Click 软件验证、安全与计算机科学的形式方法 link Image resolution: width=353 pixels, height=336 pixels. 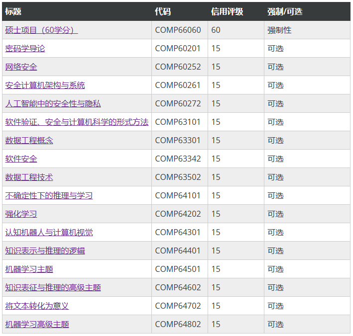pyautogui.click(x=77, y=122)
